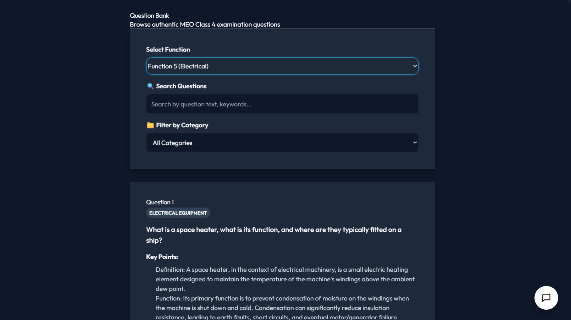The height and width of the screenshot is (320, 571).
Task: Click the magnifying glass beside Search Questions
Action: point(149,86)
